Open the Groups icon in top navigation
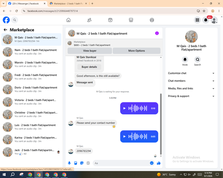Screen dimensions: 223x178 (152, 20)
